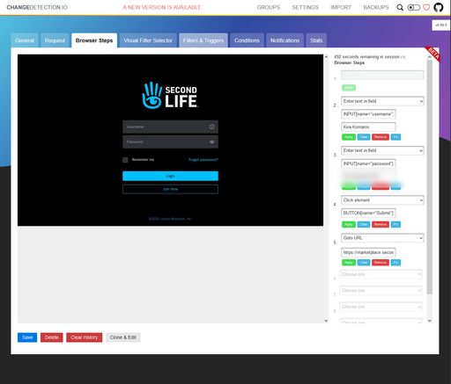Viewport: 451px width, 384px height.
Task: Click step 2 INPUT[name="username"] selector field
Action: point(368,114)
